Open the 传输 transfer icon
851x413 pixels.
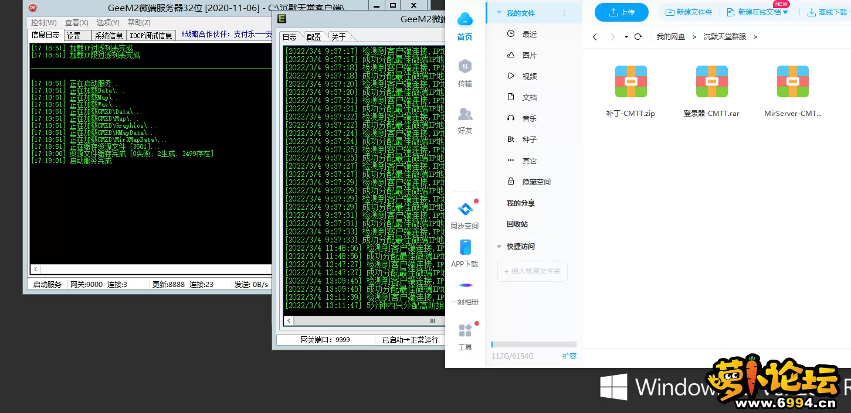click(x=465, y=66)
